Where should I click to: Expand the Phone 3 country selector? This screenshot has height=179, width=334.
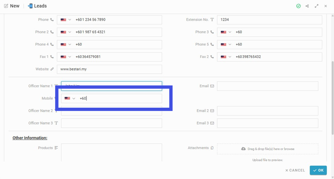(x=226, y=32)
